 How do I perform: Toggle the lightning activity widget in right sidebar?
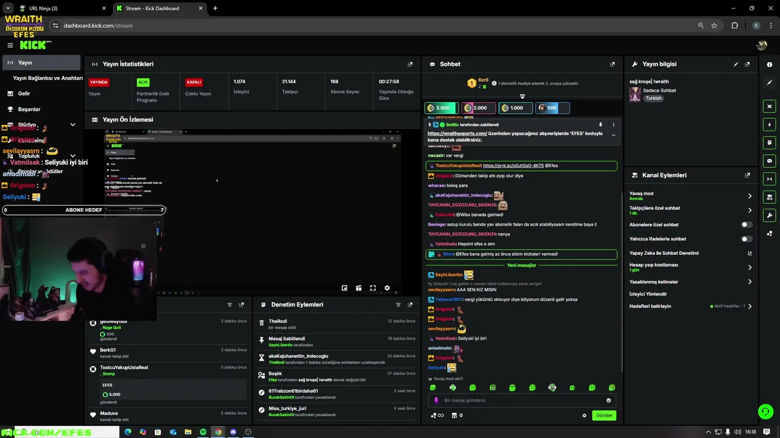pos(770,125)
